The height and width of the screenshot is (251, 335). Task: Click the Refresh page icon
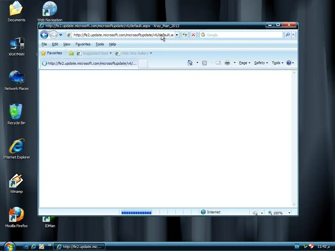point(185,35)
